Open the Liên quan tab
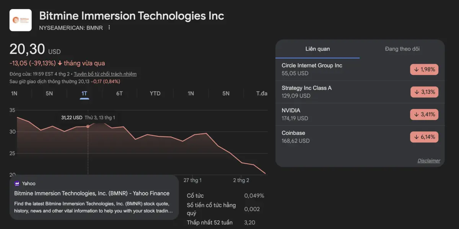 click(x=317, y=49)
